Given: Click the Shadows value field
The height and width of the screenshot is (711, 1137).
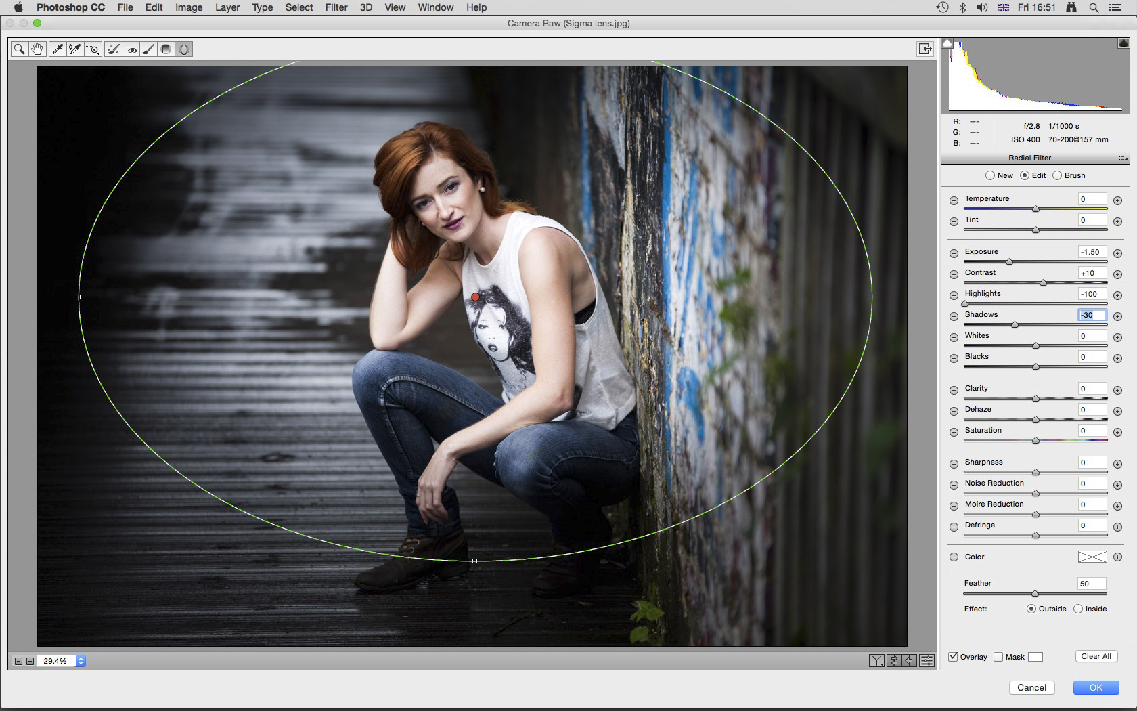Looking at the screenshot, I should point(1092,315).
